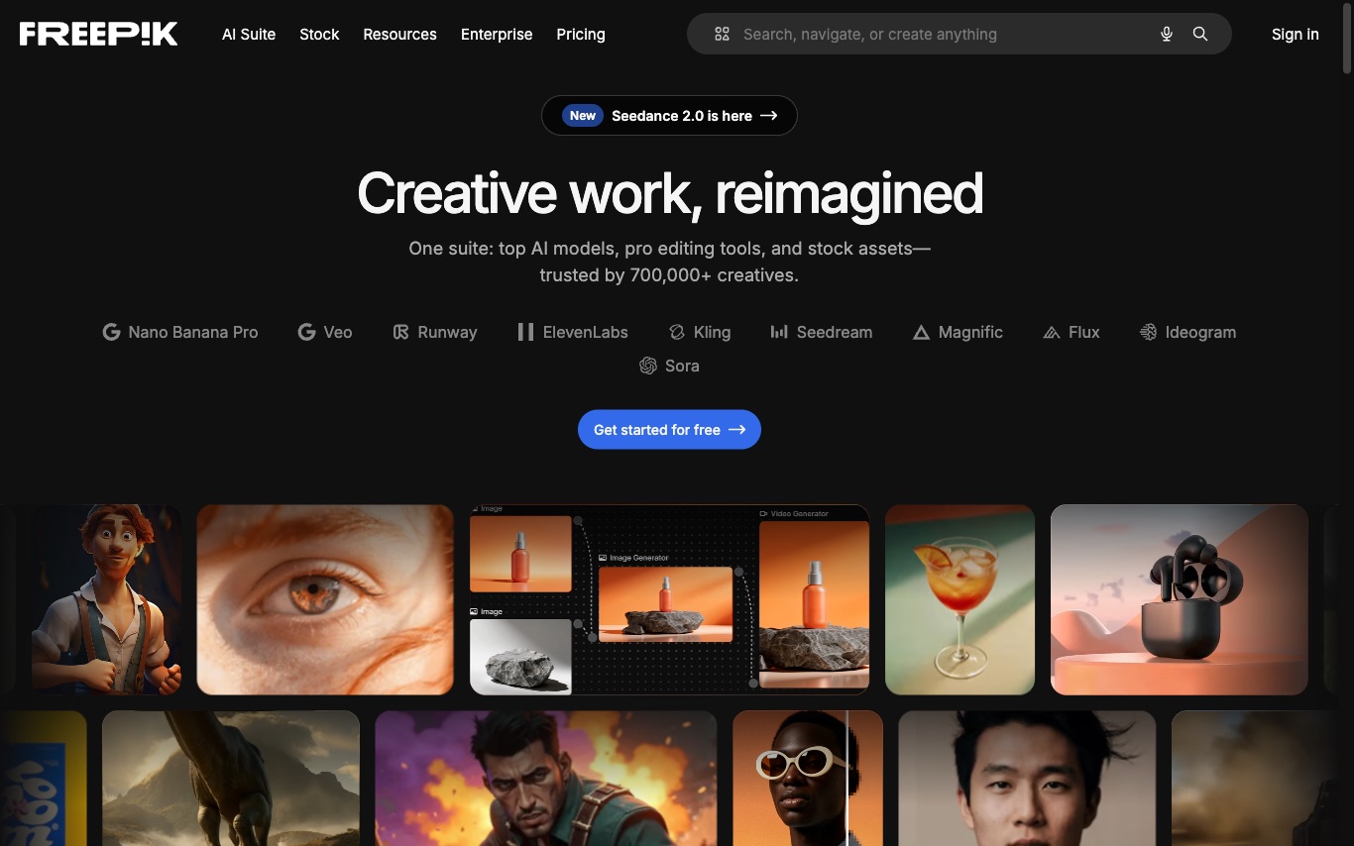Expand the Stock menu
Viewport: 1354px width, 846px height.
tap(319, 34)
